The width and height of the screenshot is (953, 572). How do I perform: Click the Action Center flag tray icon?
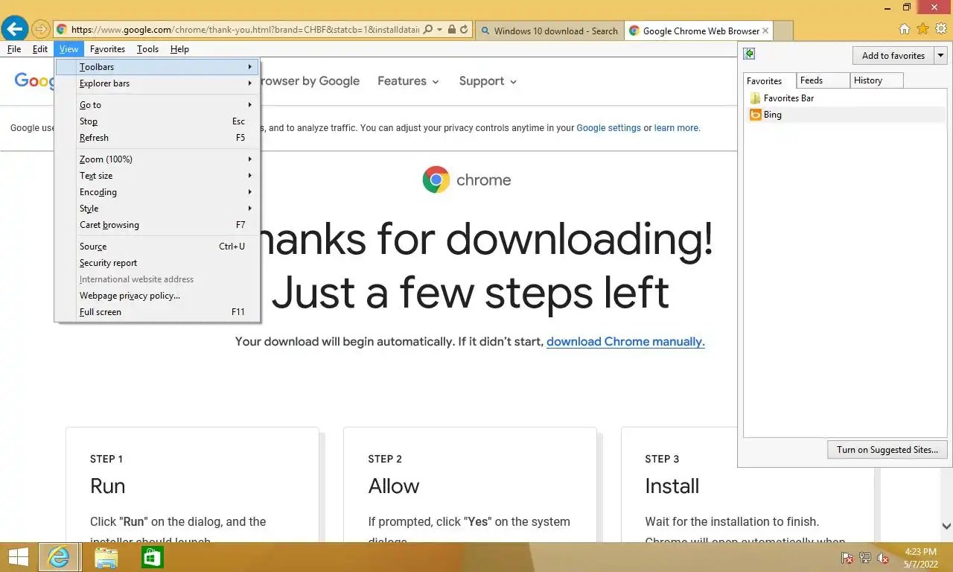pos(847,558)
